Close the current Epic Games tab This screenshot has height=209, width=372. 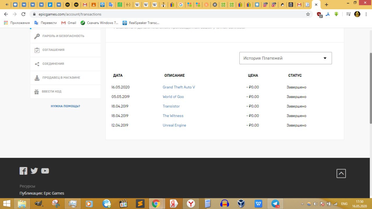pyautogui.click(x=316, y=5)
